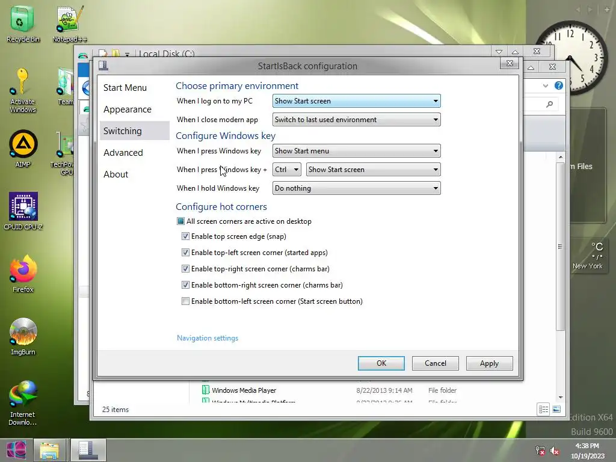Screen dimensions: 616x462
Task: Open the Ctrl modifier key dropdown
Action: click(x=287, y=170)
